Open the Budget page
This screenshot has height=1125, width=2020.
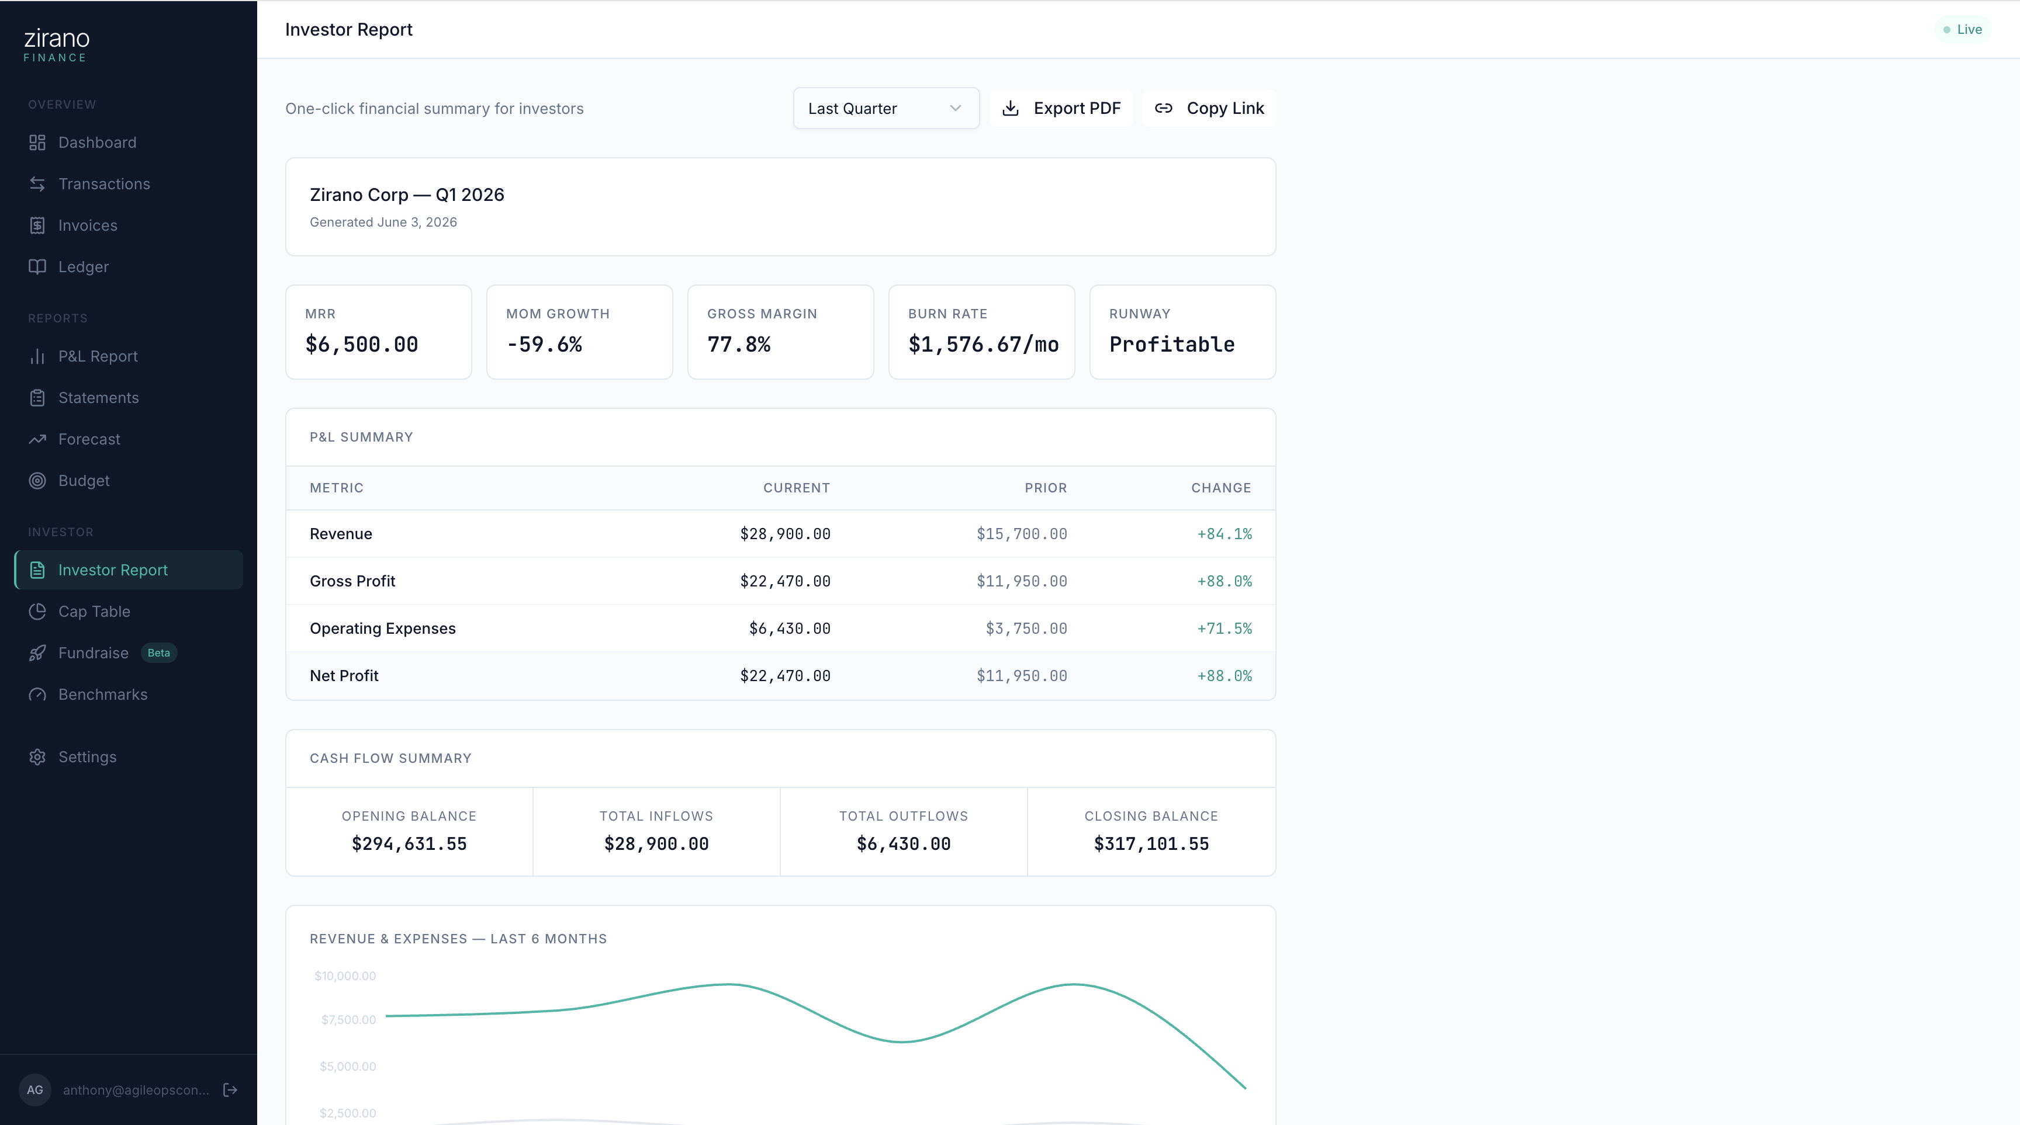click(x=129, y=481)
